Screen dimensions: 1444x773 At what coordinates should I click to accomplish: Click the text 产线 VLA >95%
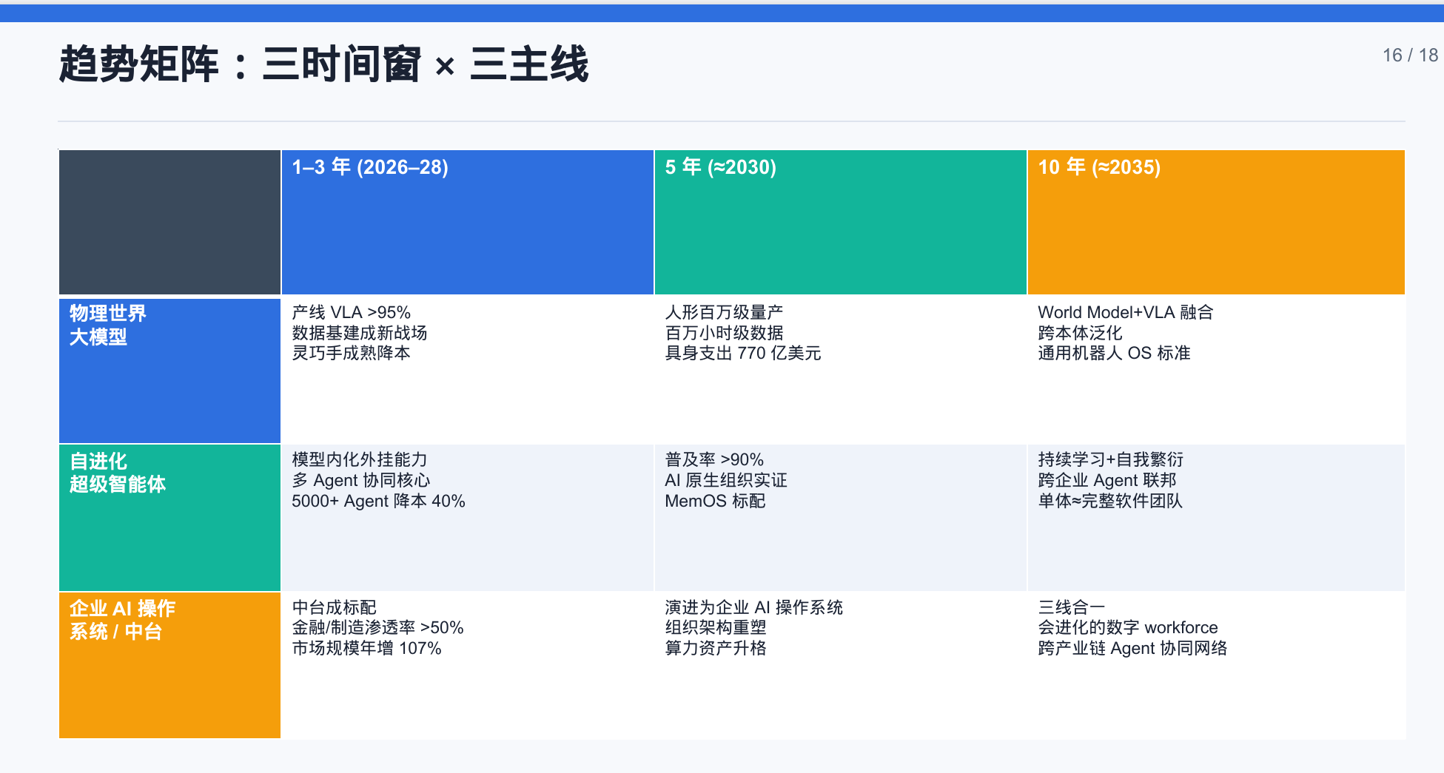click(x=351, y=312)
